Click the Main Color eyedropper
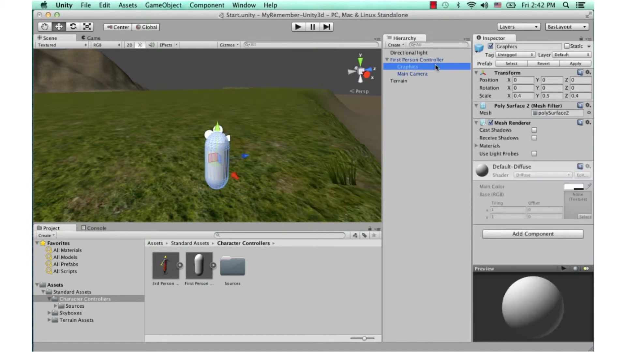 589,186
